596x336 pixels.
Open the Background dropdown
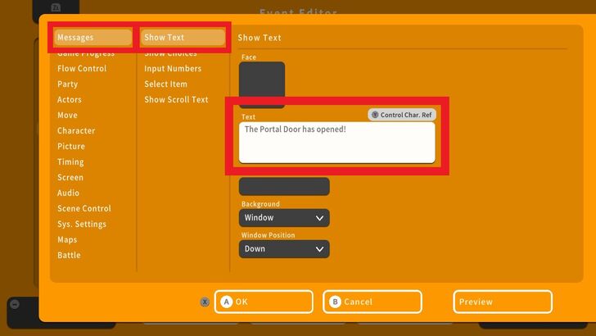(284, 218)
